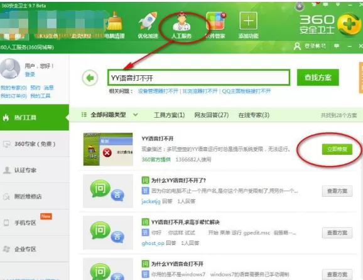Click the Q&A bubble icon for 求高手帮忙解决

[108, 232]
